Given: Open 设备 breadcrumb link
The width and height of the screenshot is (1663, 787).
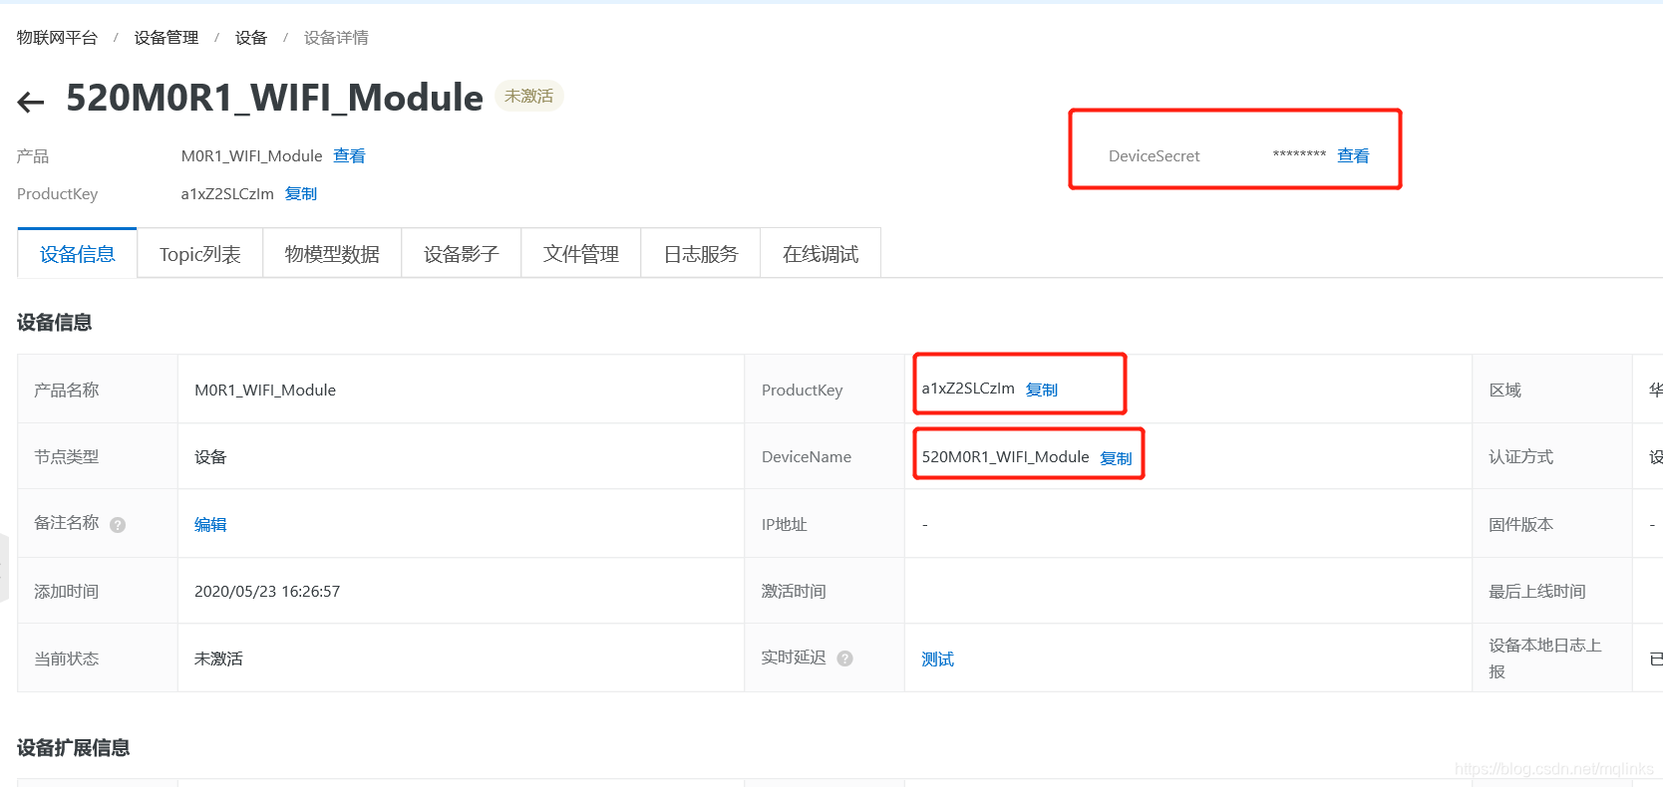Looking at the screenshot, I should pyautogui.click(x=251, y=38).
